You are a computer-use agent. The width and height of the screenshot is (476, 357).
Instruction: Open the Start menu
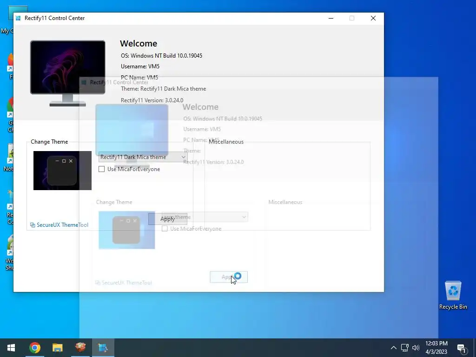(x=11, y=348)
